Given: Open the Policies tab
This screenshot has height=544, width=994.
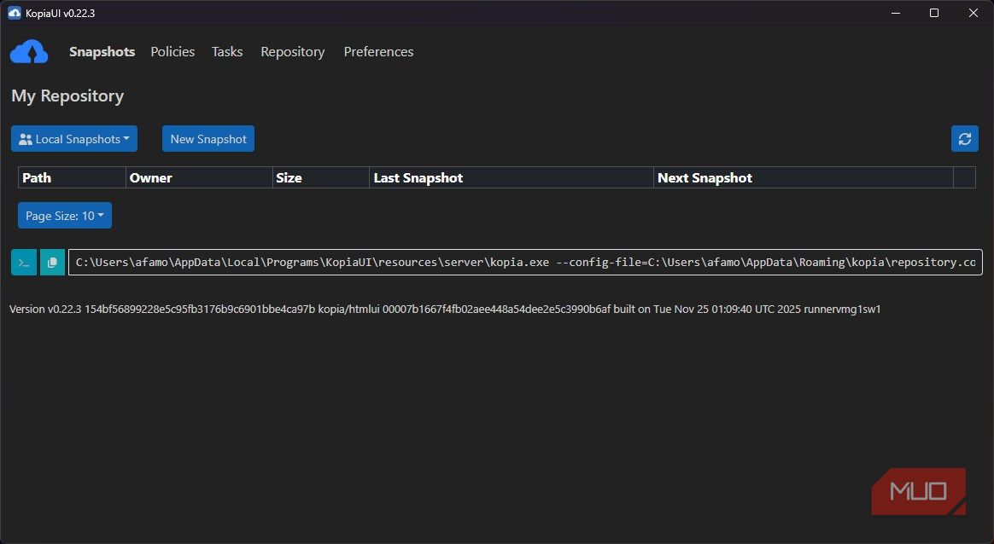Looking at the screenshot, I should (172, 52).
